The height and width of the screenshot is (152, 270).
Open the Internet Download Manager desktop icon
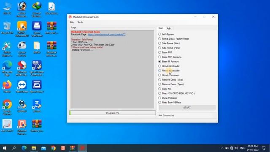pyautogui.click(x=37, y=9)
